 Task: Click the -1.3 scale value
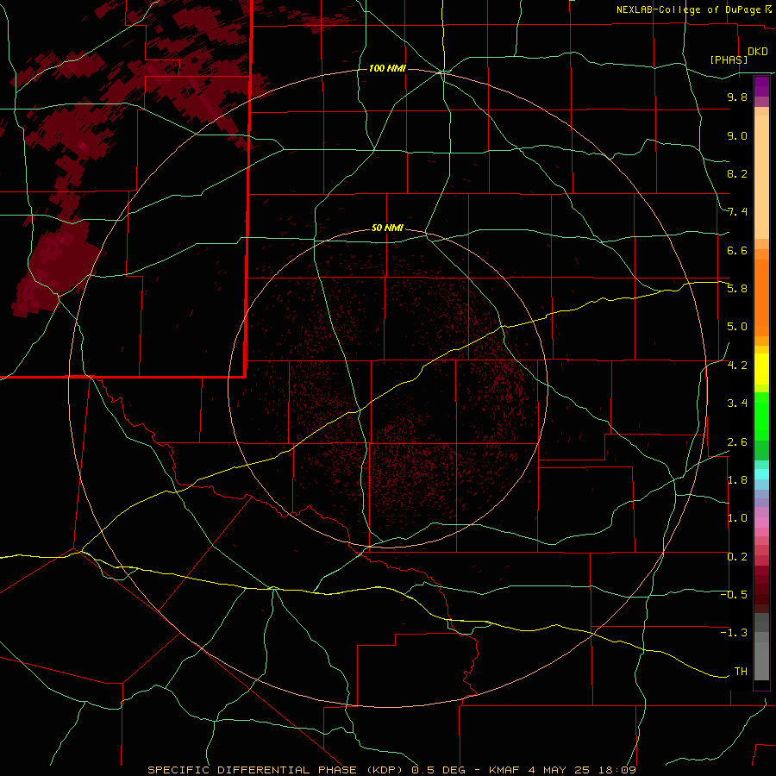point(734,633)
